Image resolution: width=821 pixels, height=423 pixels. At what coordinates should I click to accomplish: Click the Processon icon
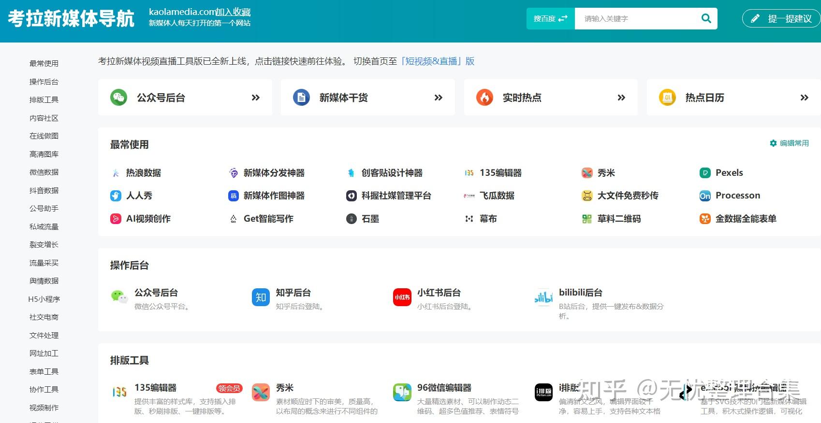tap(705, 196)
